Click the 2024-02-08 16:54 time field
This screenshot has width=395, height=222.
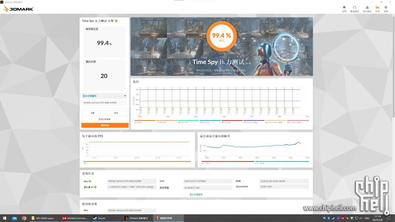click(284, 181)
